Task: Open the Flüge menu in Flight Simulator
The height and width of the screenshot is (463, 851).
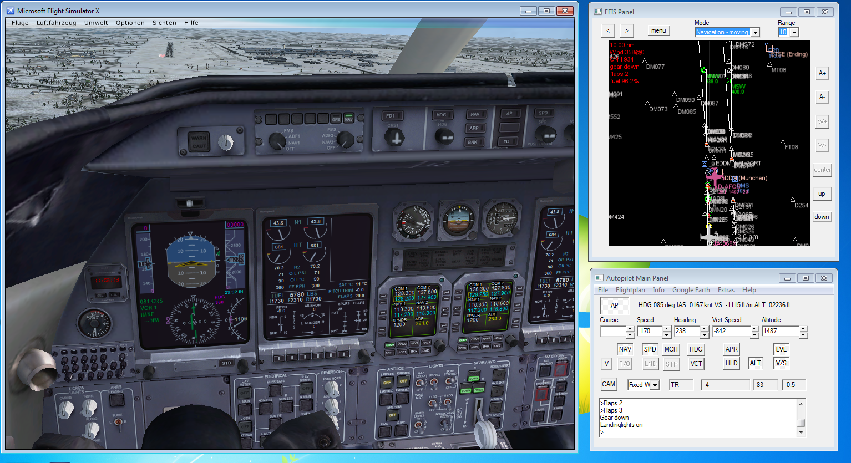Action: click(x=20, y=23)
